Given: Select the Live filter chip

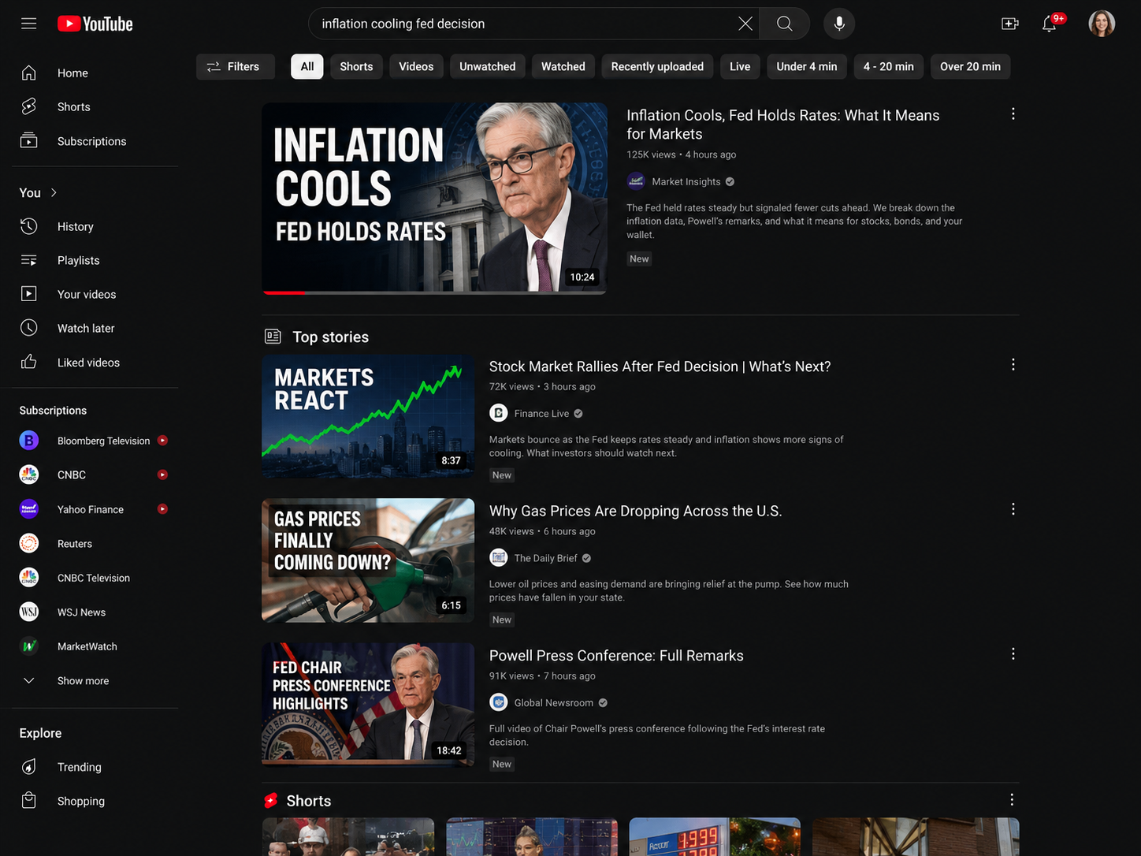Looking at the screenshot, I should (x=740, y=66).
